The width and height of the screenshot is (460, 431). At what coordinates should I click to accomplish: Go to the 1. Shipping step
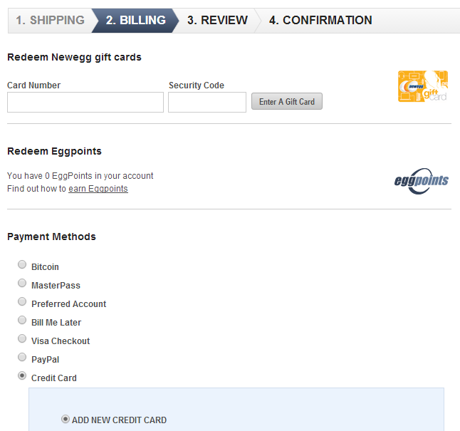tap(50, 21)
